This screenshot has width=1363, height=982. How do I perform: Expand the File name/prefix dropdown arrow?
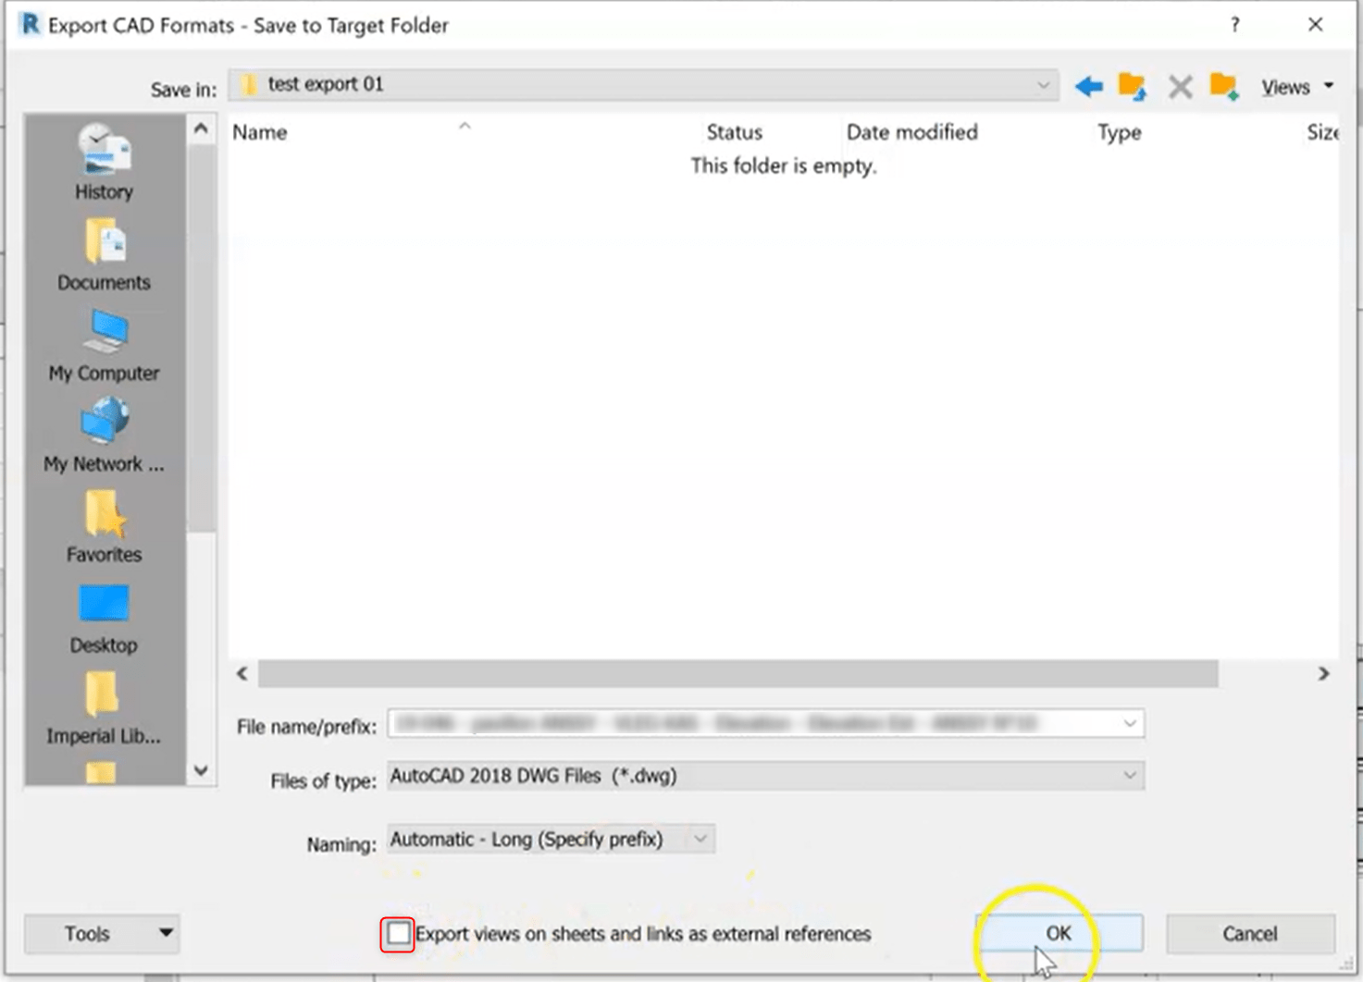pos(1130,723)
